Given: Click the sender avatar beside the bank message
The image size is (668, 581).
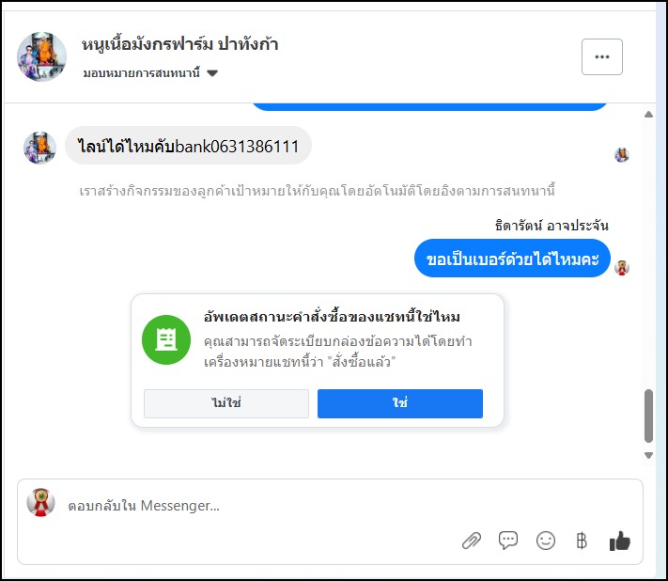Looking at the screenshot, I should click(39, 148).
